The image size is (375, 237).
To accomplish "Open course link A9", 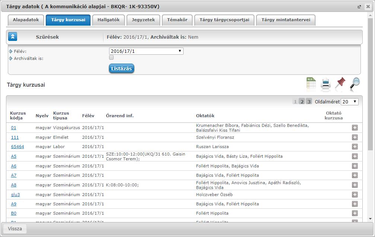I will pos(14,204).
